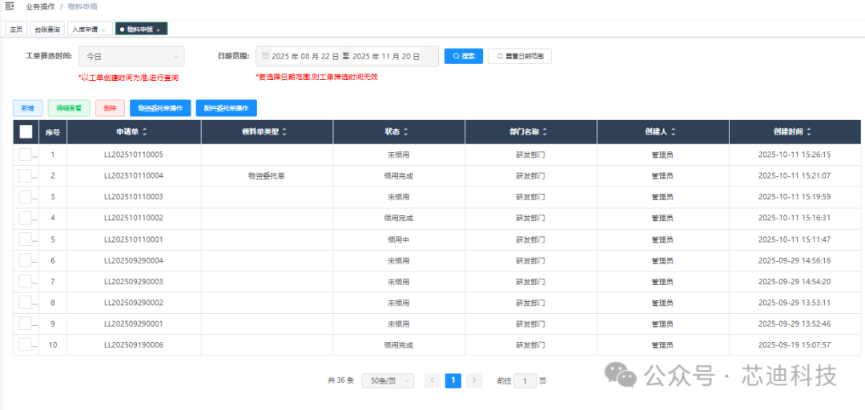This screenshot has width=865, height=410.
Task: Sort by the 领料单类型 column arrows
Action: point(284,132)
